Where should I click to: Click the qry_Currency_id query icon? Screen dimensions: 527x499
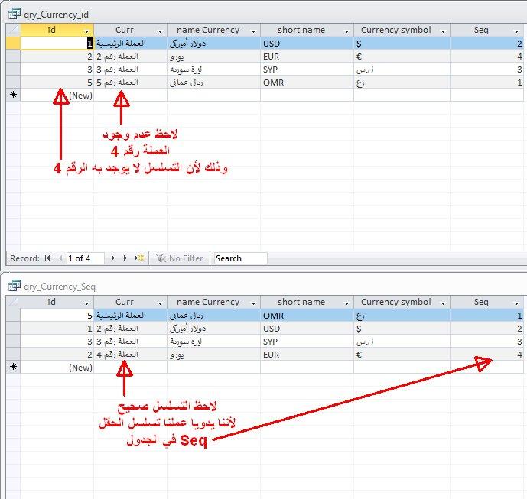15,11
